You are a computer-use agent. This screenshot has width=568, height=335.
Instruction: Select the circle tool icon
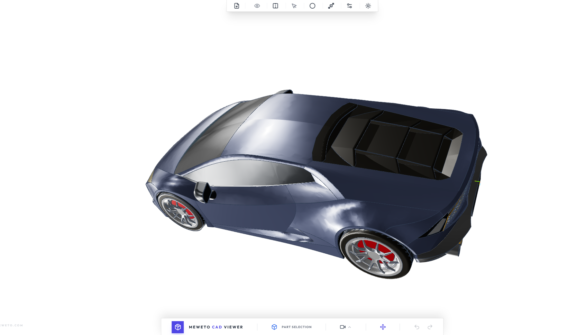[x=312, y=6]
